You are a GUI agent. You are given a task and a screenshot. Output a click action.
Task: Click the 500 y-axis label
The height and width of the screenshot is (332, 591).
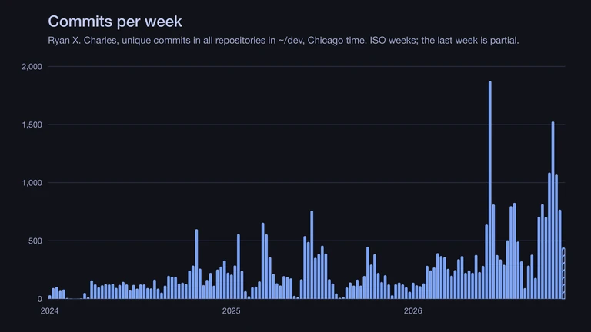(x=35, y=241)
